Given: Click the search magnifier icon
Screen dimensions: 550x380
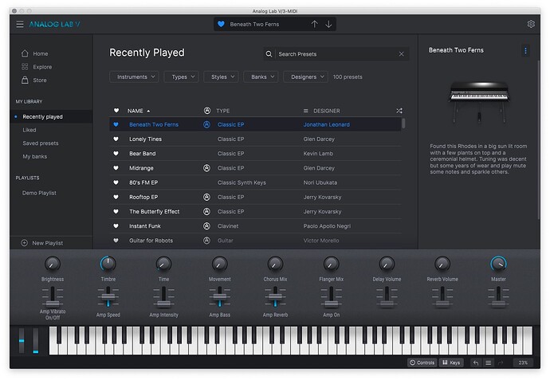Looking at the screenshot, I should (269, 54).
